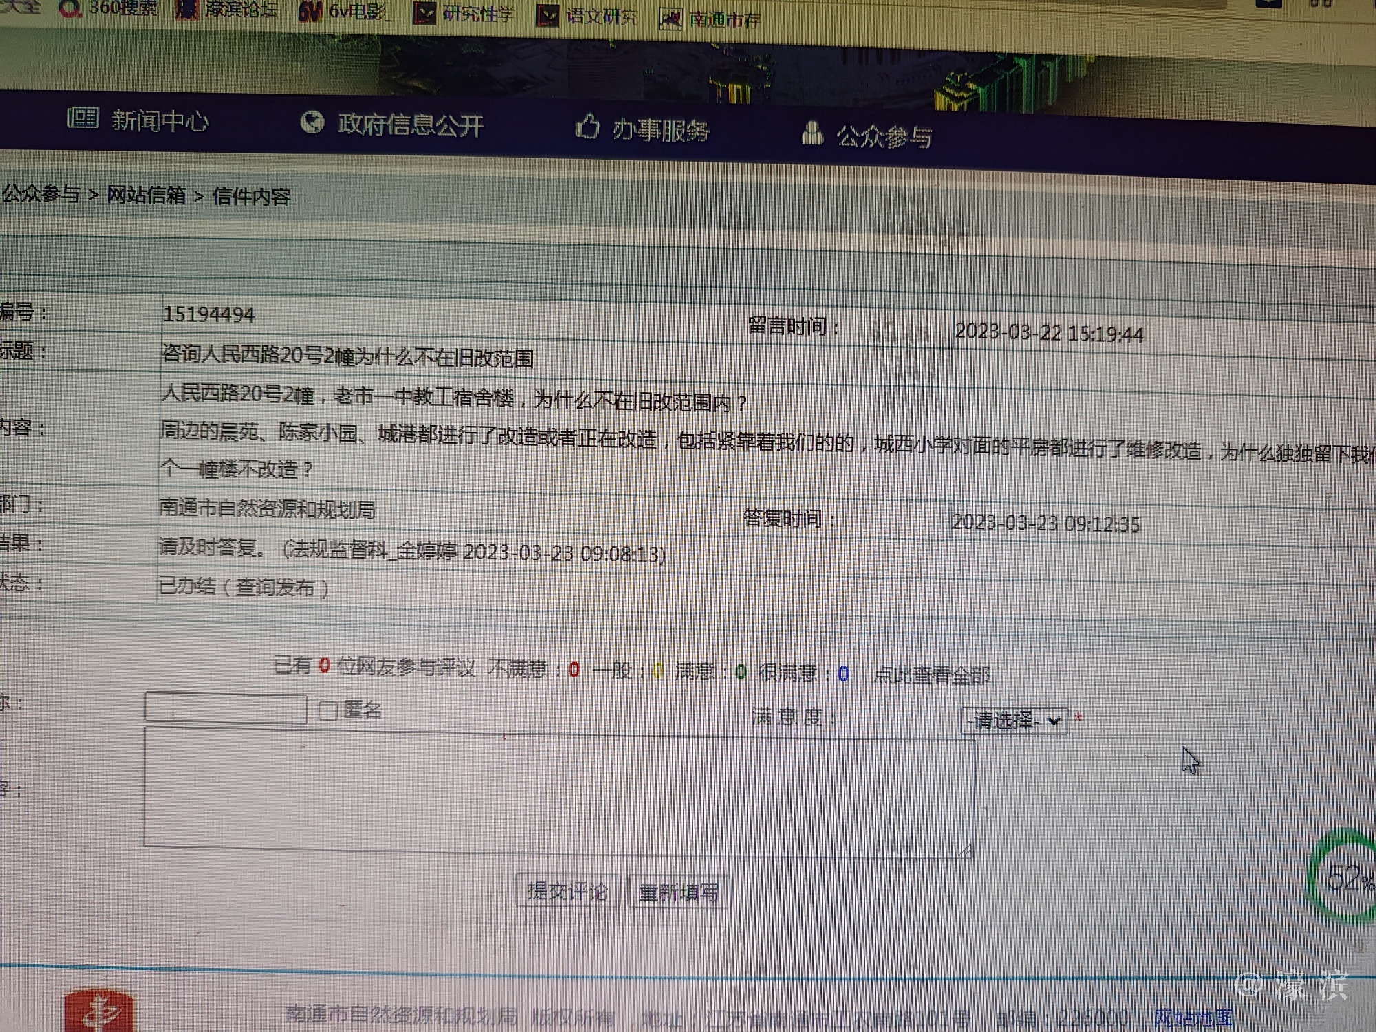Click the 360搜索 bookmark icon
1376x1032 pixels.
[70, 8]
